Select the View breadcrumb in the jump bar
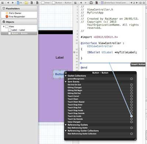This screenshot has width=147, height=144. [x=46, y=3]
